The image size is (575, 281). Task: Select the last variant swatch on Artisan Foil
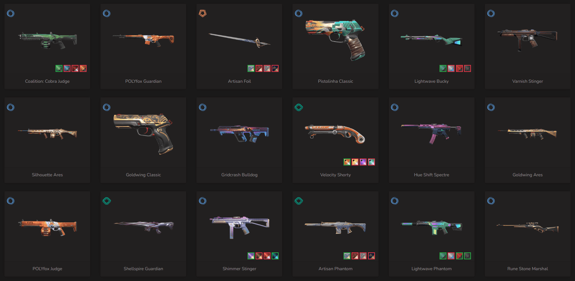275,68
